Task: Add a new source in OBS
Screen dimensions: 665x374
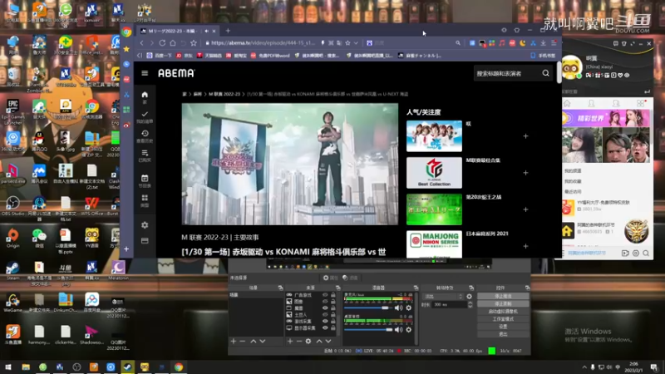Action: 290,341
